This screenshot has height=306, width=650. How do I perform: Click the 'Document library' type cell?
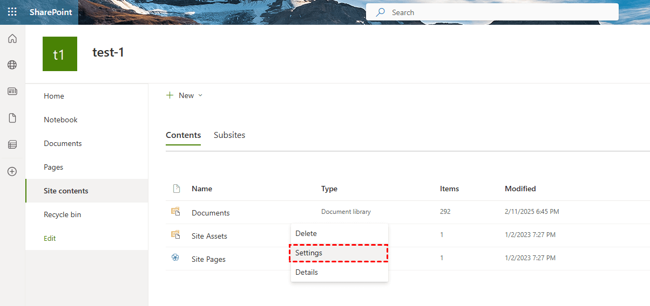pyautogui.click(x=346, y=212)
